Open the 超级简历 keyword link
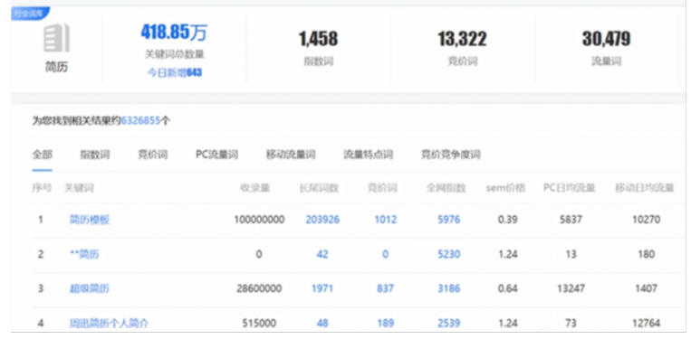The height and width of the screenshot is (339, 691). (90, 289)
